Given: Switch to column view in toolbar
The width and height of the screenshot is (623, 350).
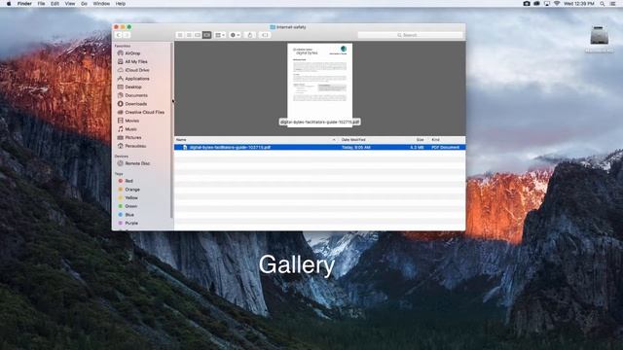Looking at the screenshot, I should (198, 35).
